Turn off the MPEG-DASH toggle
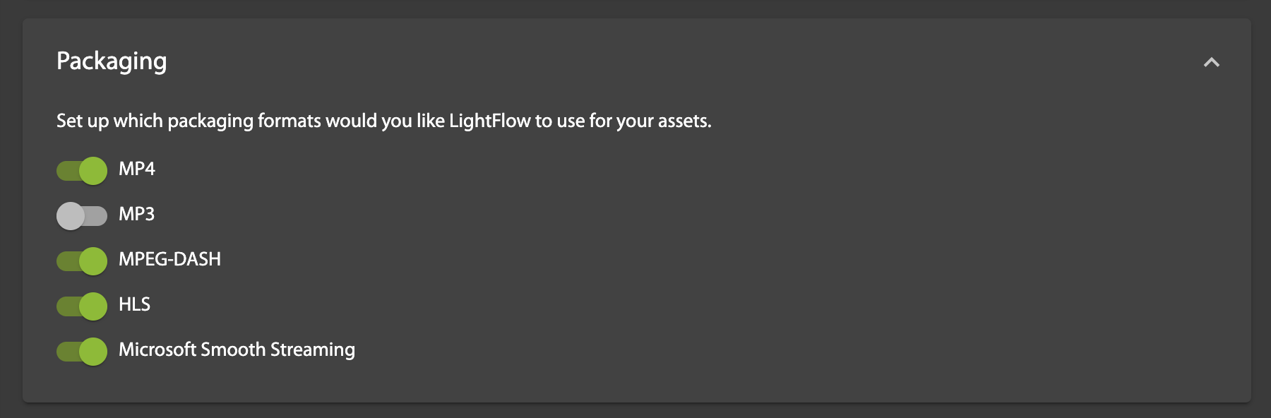This screenshot has width=1271, height=418. pos(81,260)
